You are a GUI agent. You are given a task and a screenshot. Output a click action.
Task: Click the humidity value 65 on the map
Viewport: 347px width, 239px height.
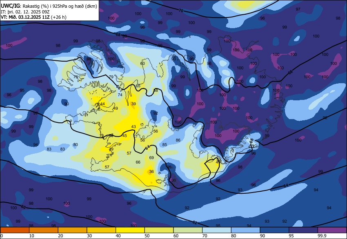point(138,86)
